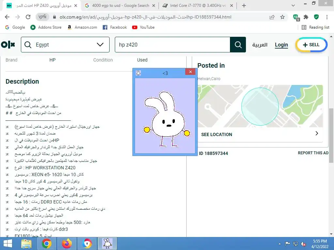Click the HP WORKSTATION Z420 description line
This screenshot has width=334, height=250.
tap(45, 168)
